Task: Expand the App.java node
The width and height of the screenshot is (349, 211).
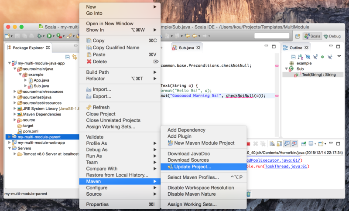Action: [25, 80]
